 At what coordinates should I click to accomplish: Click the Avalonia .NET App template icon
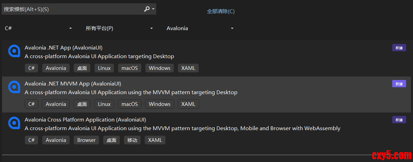(14, 51)
